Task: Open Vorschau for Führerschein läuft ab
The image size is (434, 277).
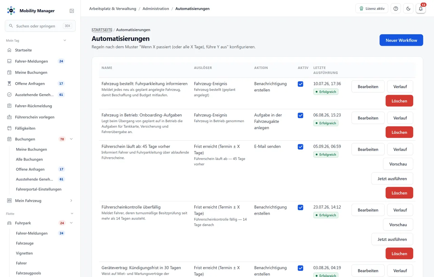Action: pos(398,164)
